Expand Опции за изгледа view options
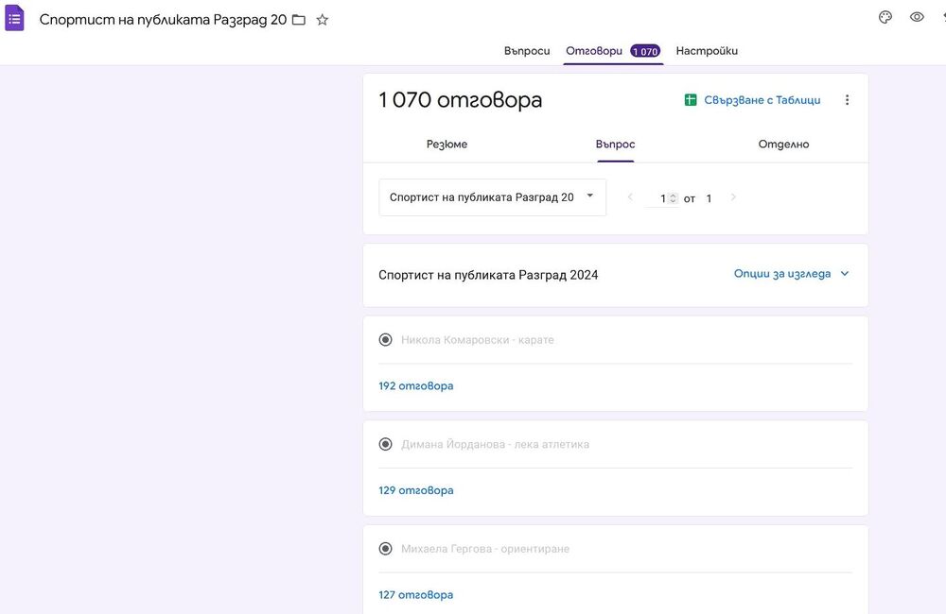The width and height of the screenshot is (946, 614). click(792, 274)
